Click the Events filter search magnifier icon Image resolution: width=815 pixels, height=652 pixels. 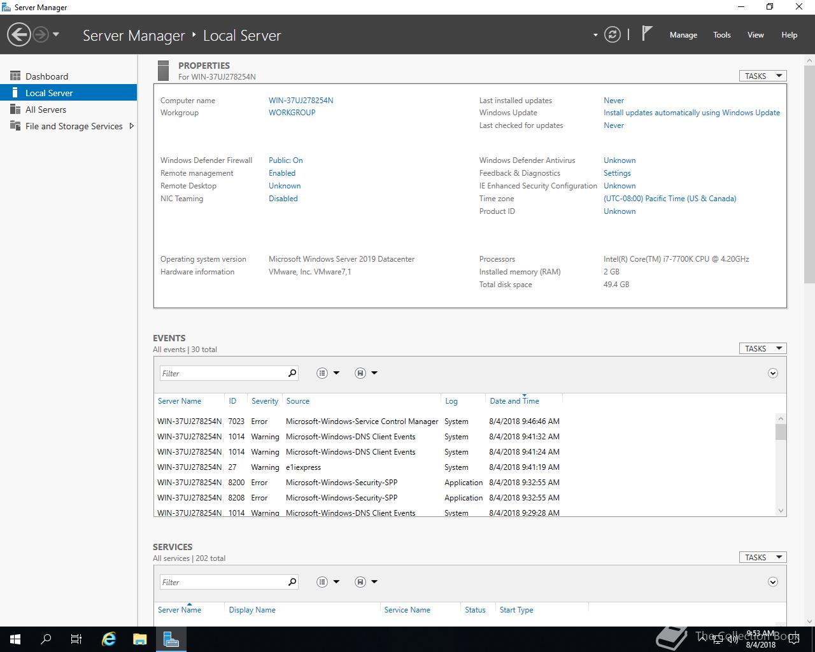[x=292, y=373]
